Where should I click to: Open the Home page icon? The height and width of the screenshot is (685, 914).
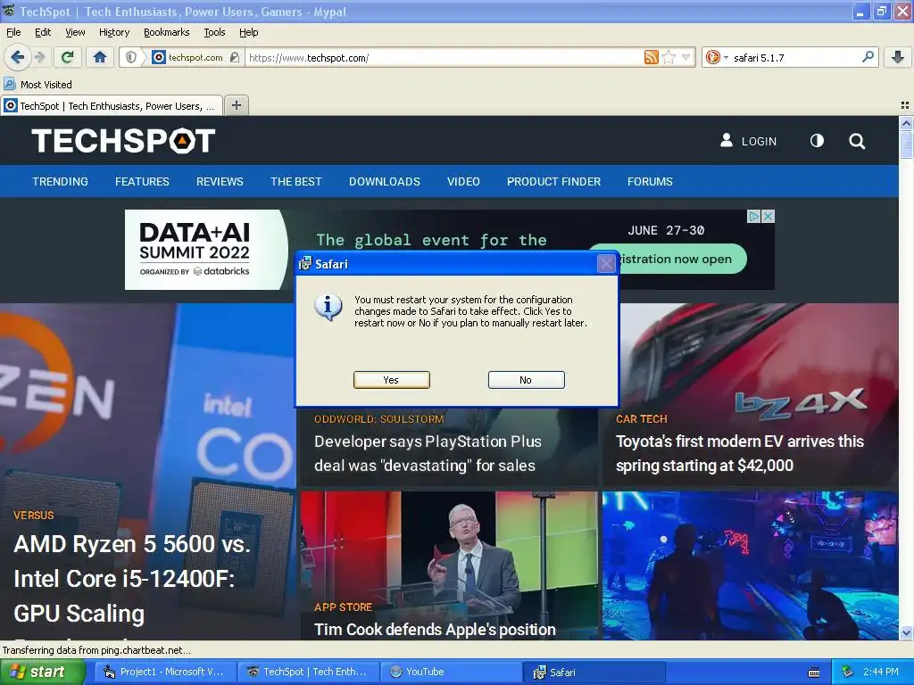pos(100,57)
